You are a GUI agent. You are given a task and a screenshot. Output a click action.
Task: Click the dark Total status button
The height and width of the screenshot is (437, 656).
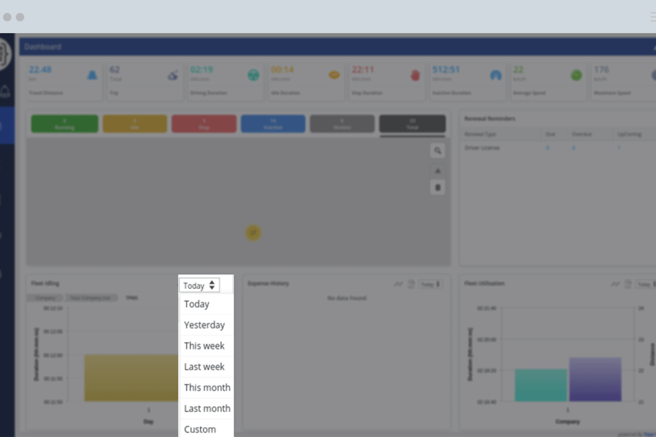pyautogui.click(x=412, y=124)
